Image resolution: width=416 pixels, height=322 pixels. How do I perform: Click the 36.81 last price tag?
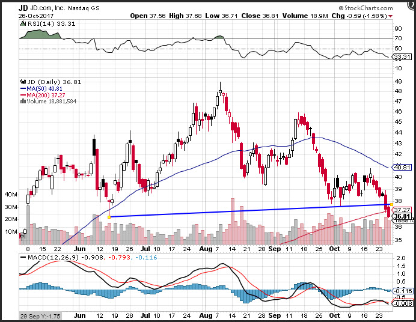pos(402,216)
